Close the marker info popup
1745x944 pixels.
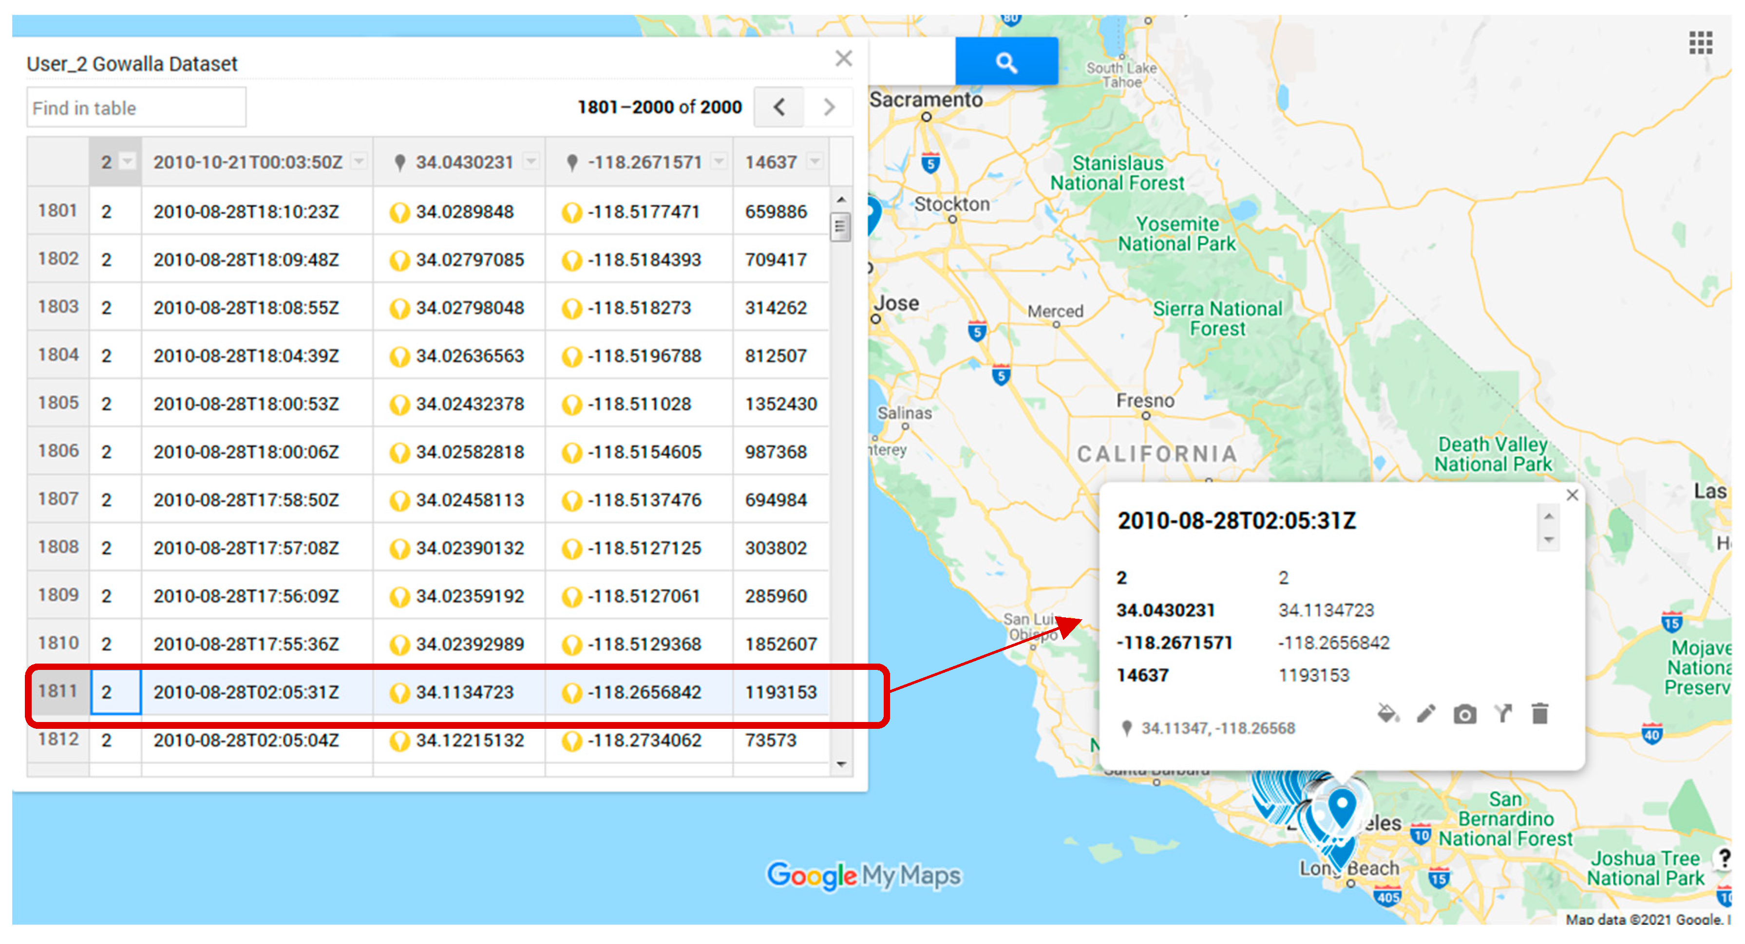tap(1572, 495)
